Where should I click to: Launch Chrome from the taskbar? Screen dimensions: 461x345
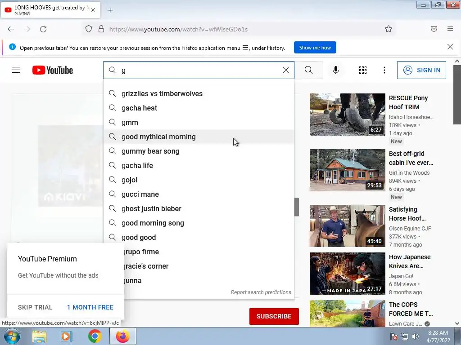95,336
